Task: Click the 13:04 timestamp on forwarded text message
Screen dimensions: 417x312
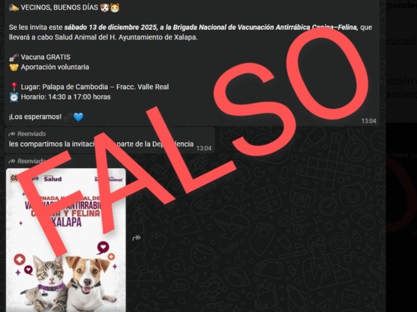Action: click(204, 148)
